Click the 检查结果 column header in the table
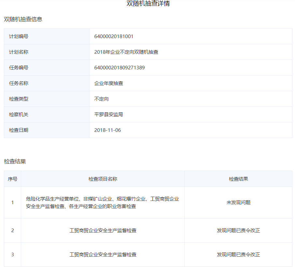295x267 pixels. click(x=238, y=179)
